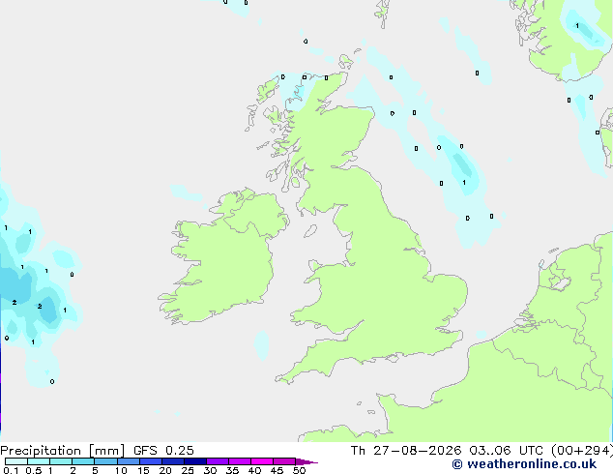Click the 'Th 27-08-2026' forecast date
The height and width of the screenshot is (474, 613).
click(x=406, y=451)
